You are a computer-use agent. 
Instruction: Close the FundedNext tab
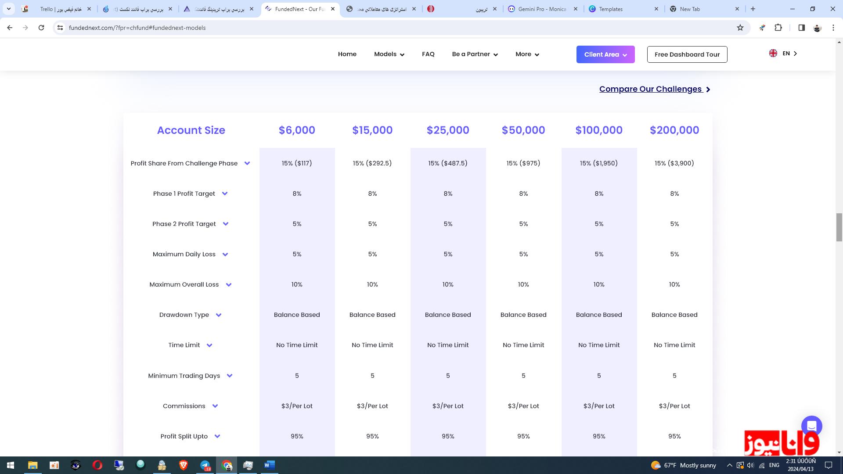coord(332,9)
